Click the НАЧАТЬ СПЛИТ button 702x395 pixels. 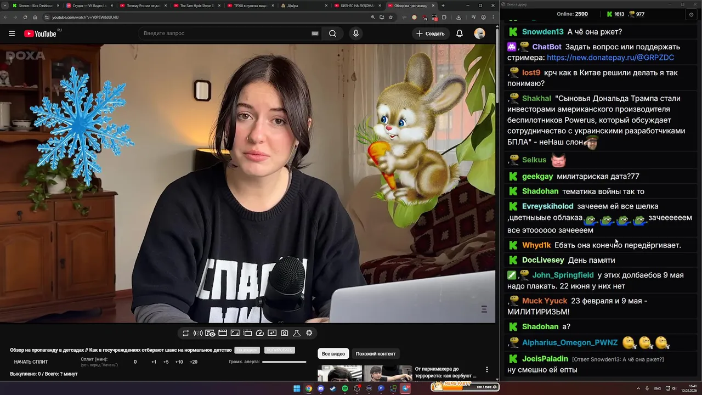[31, 362]
